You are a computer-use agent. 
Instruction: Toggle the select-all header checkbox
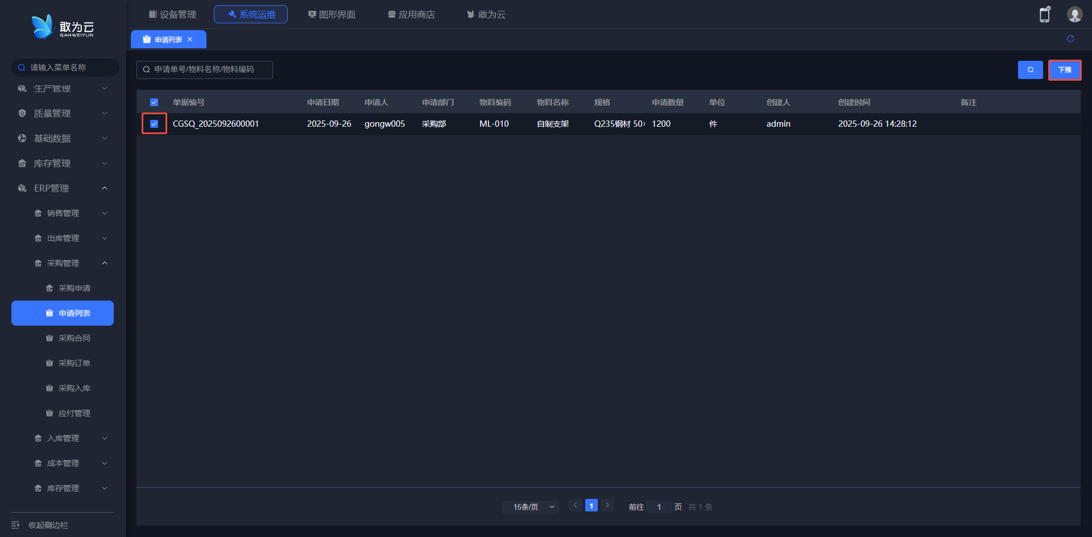click(154, 102)
